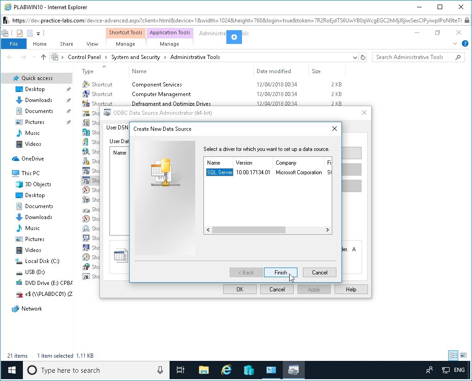The width and height of the screenshot is (472, 381).
Task: Open the recent locations dropdown arrow
Action: (34, 57)
